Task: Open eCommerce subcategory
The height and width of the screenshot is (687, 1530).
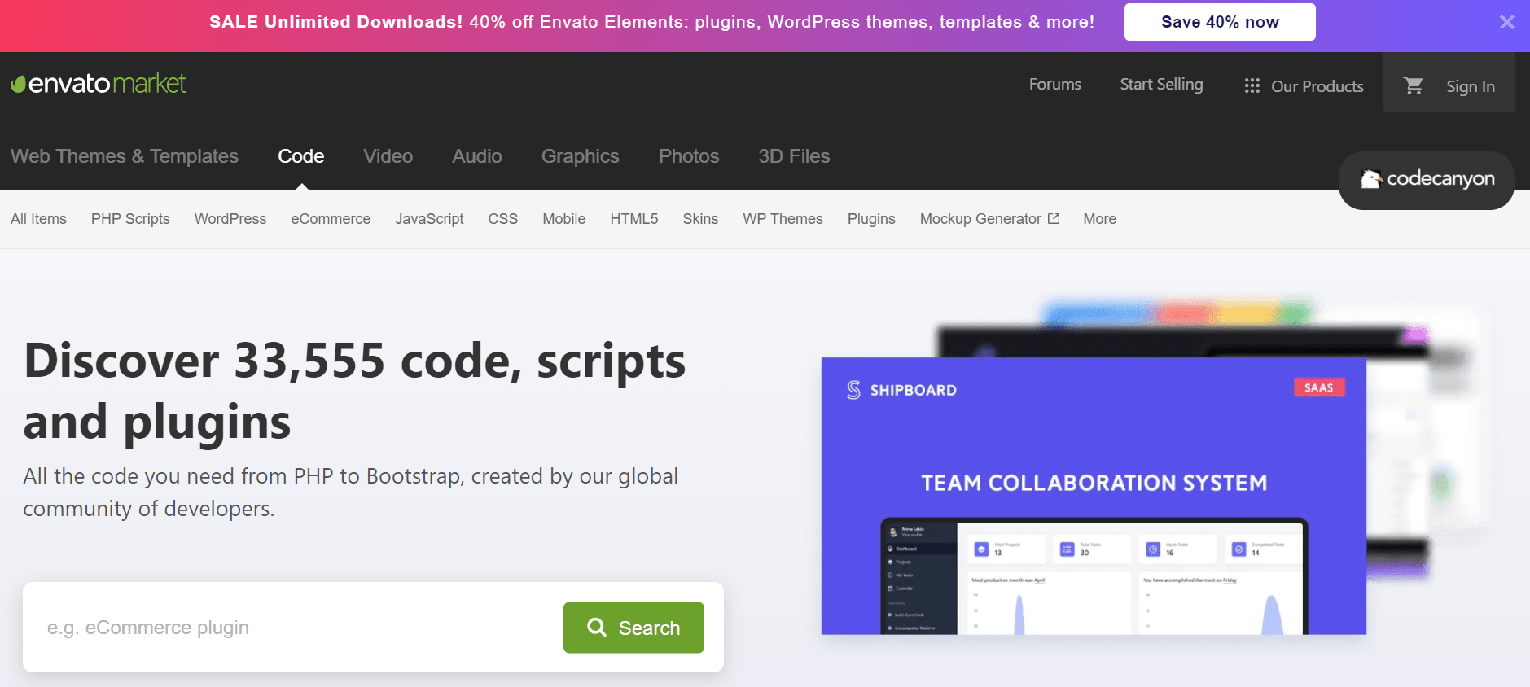Action: point(331,219)
